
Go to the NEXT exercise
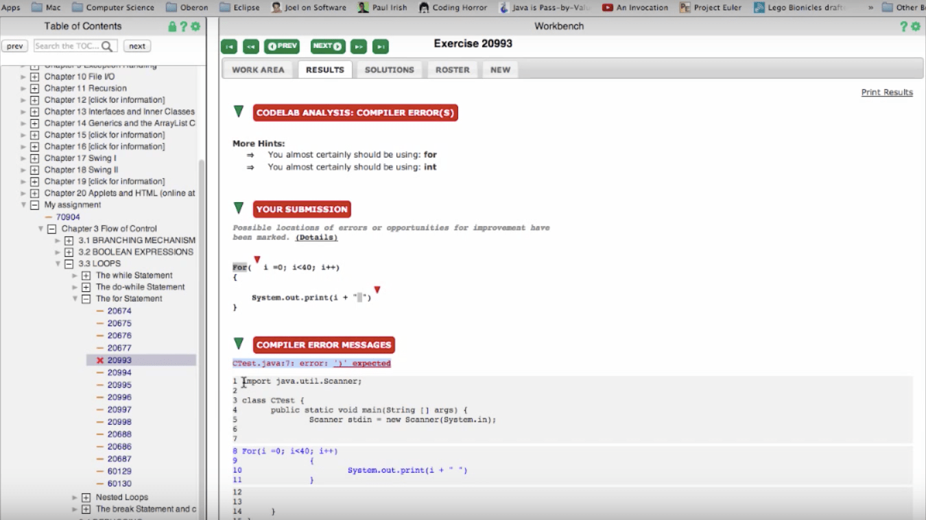pyautogui.click(x=327, y=47)
